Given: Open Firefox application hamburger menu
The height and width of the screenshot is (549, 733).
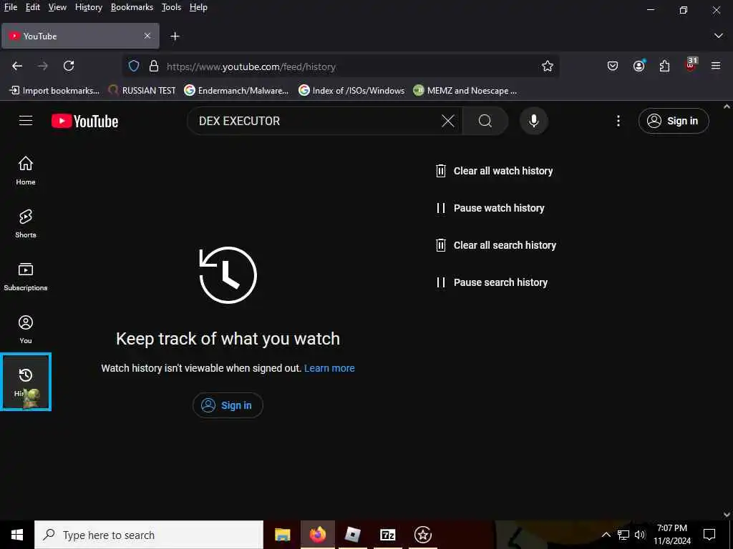Looking at the screenshot, I should pyautogui.click(x=716, y=66).
